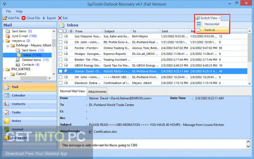Image resolution: width=254 pixels, height=159 pixels.
Task: Open the Switch View dropdown
Action: tap(208, 18)
